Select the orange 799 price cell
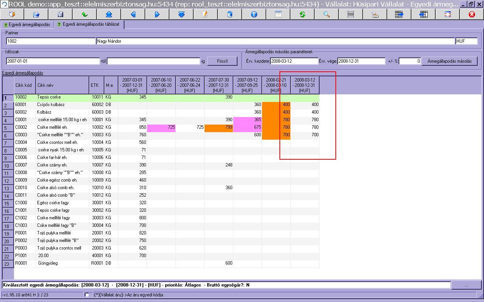This screenshot has width=484, height=302. [x=219, y=128]
